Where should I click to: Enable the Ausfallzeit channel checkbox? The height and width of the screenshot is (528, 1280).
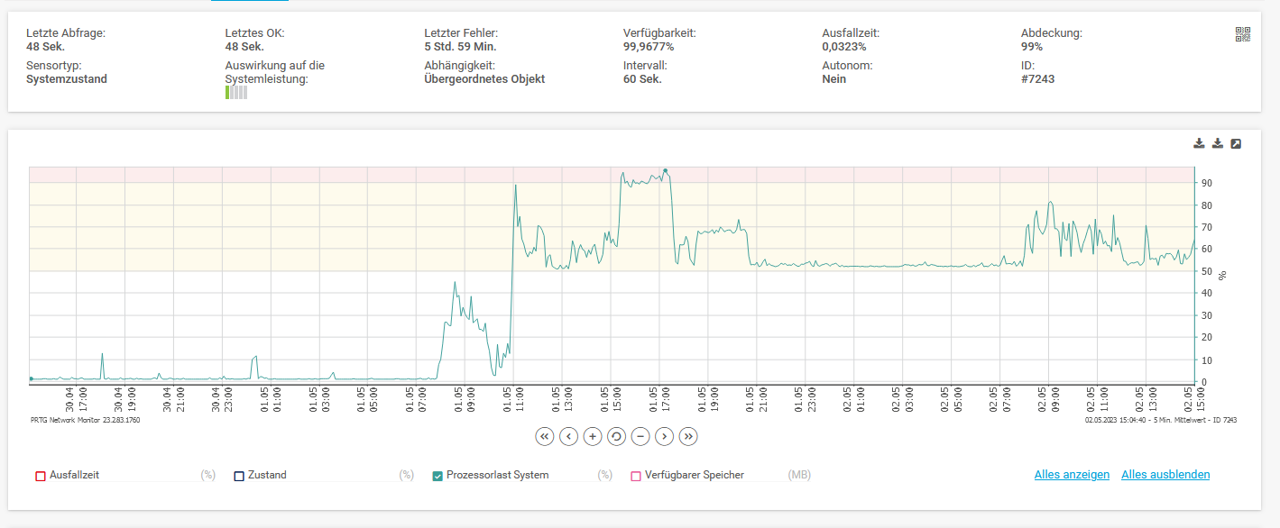(41, 476)
